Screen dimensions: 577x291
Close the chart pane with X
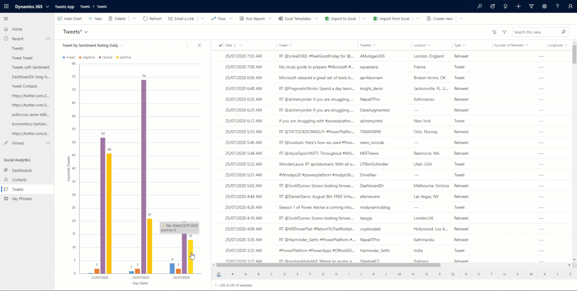[199, 45]
